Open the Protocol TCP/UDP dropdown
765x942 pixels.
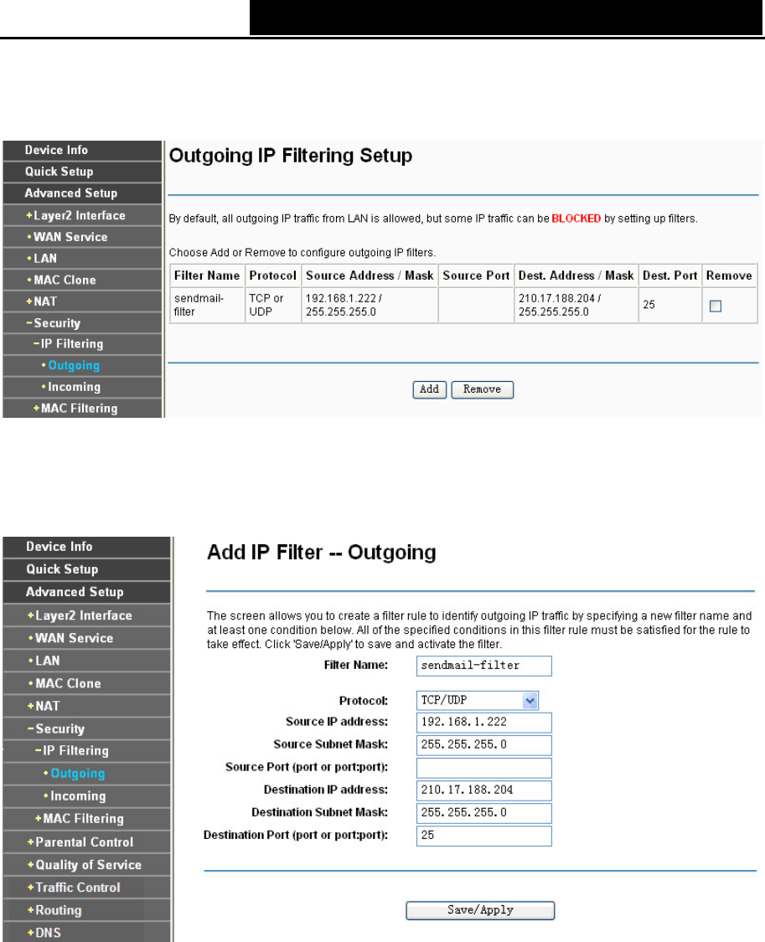point(477,701)
